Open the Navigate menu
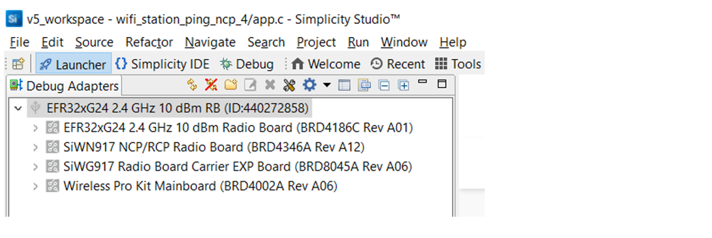Viewport: 712px width, 238px height. [x=210, y=42]
